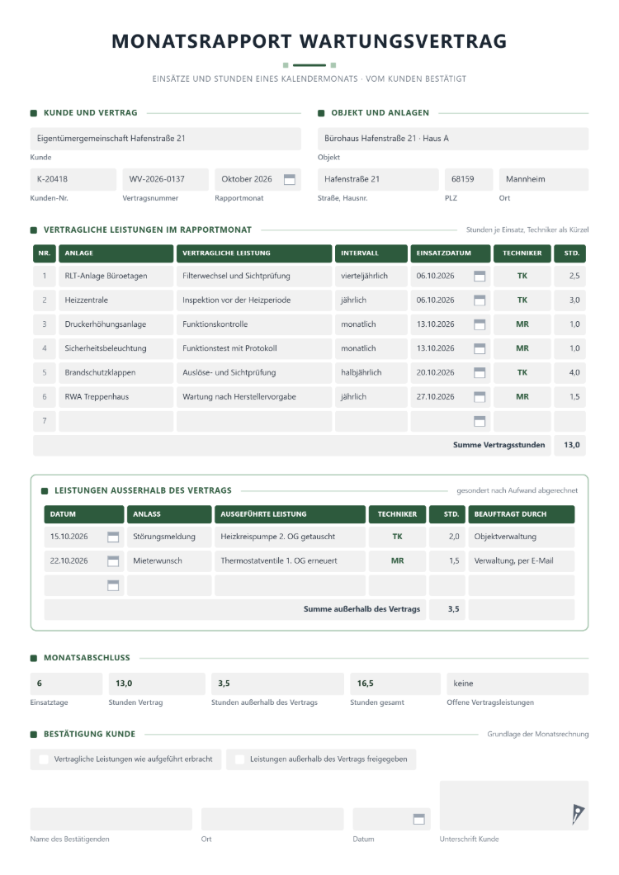Click the ANLAGE column header
Viewport: 619px width, 875px height.
coord(116,253)
